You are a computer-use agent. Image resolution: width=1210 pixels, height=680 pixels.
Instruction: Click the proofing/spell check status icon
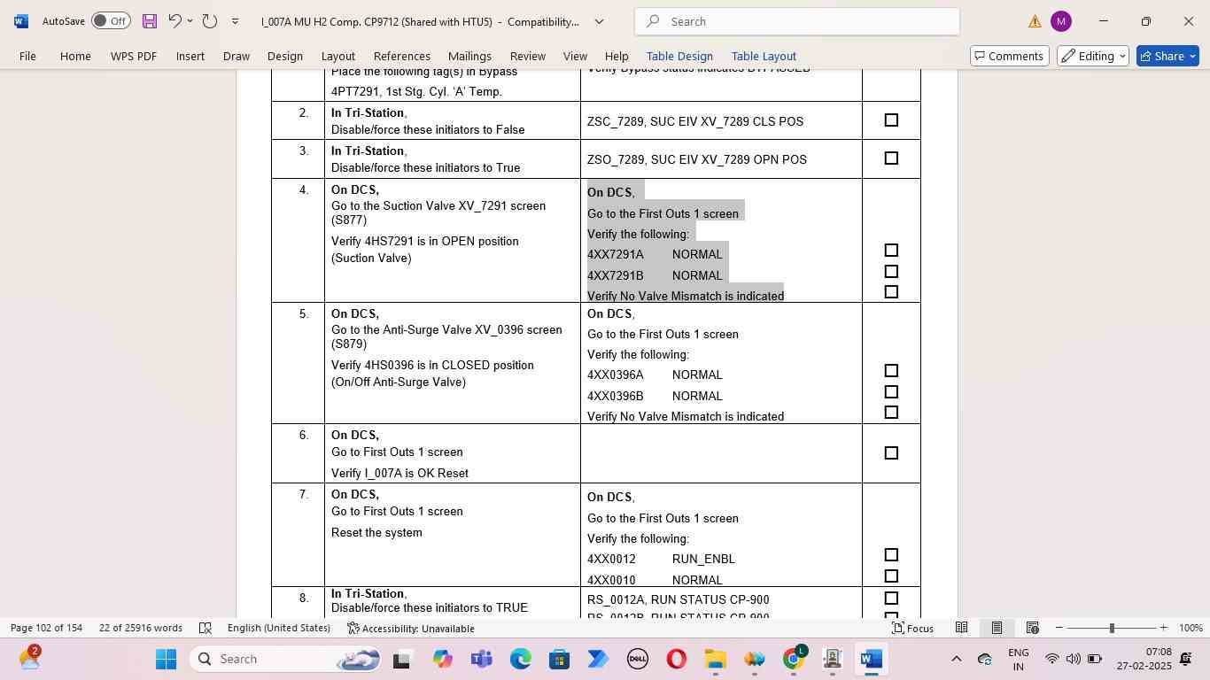(x=206, y=628)
